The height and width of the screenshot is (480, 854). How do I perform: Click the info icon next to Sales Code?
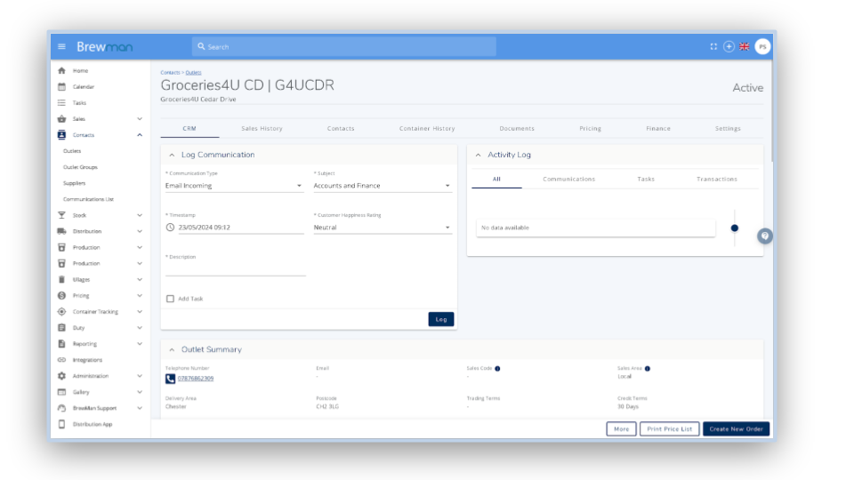coord(497,368)
